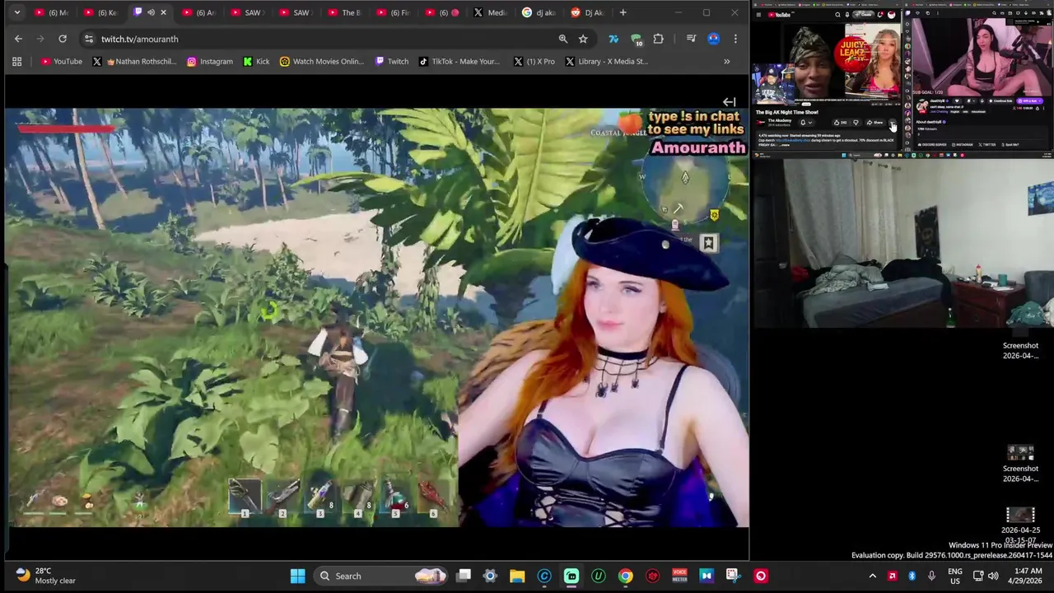Open the Instagram bookmark
This screenshot has height=593, width=1054.
(x=209, y=61)
